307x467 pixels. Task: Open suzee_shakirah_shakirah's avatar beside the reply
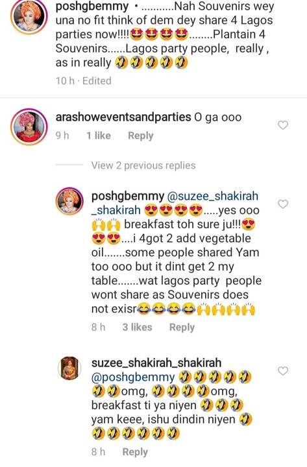(x=69, y=368)
